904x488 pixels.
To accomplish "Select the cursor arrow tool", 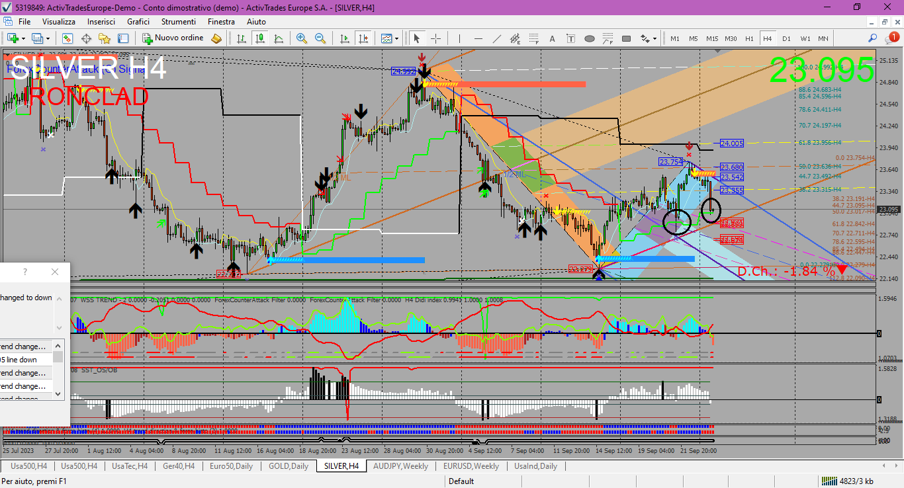I will click(417, 38).
